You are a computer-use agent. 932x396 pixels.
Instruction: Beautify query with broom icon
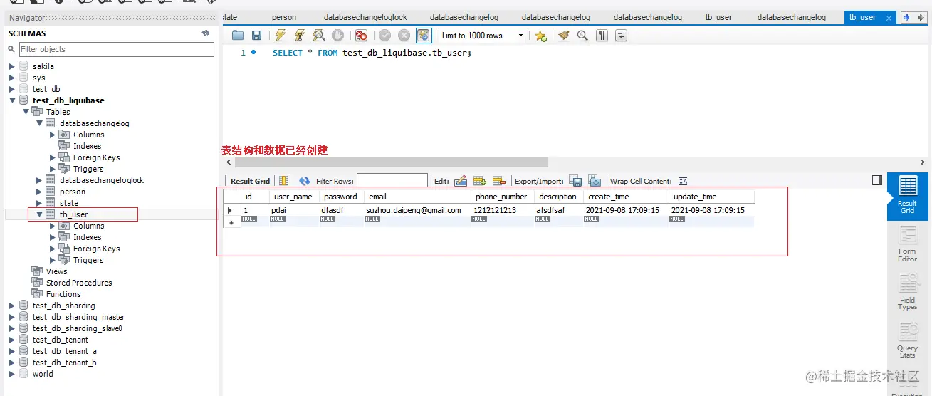[564, 35]
